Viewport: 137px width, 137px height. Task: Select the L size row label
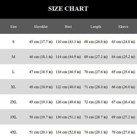coord(13,72)
